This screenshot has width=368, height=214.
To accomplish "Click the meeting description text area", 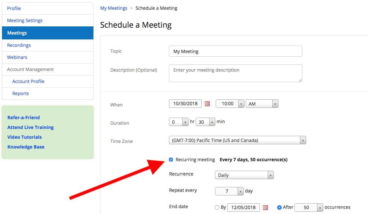I will (235, 73).
